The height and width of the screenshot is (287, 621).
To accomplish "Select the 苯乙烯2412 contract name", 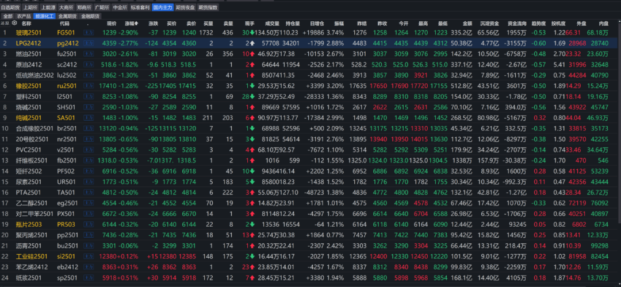I will click(32, 267).
